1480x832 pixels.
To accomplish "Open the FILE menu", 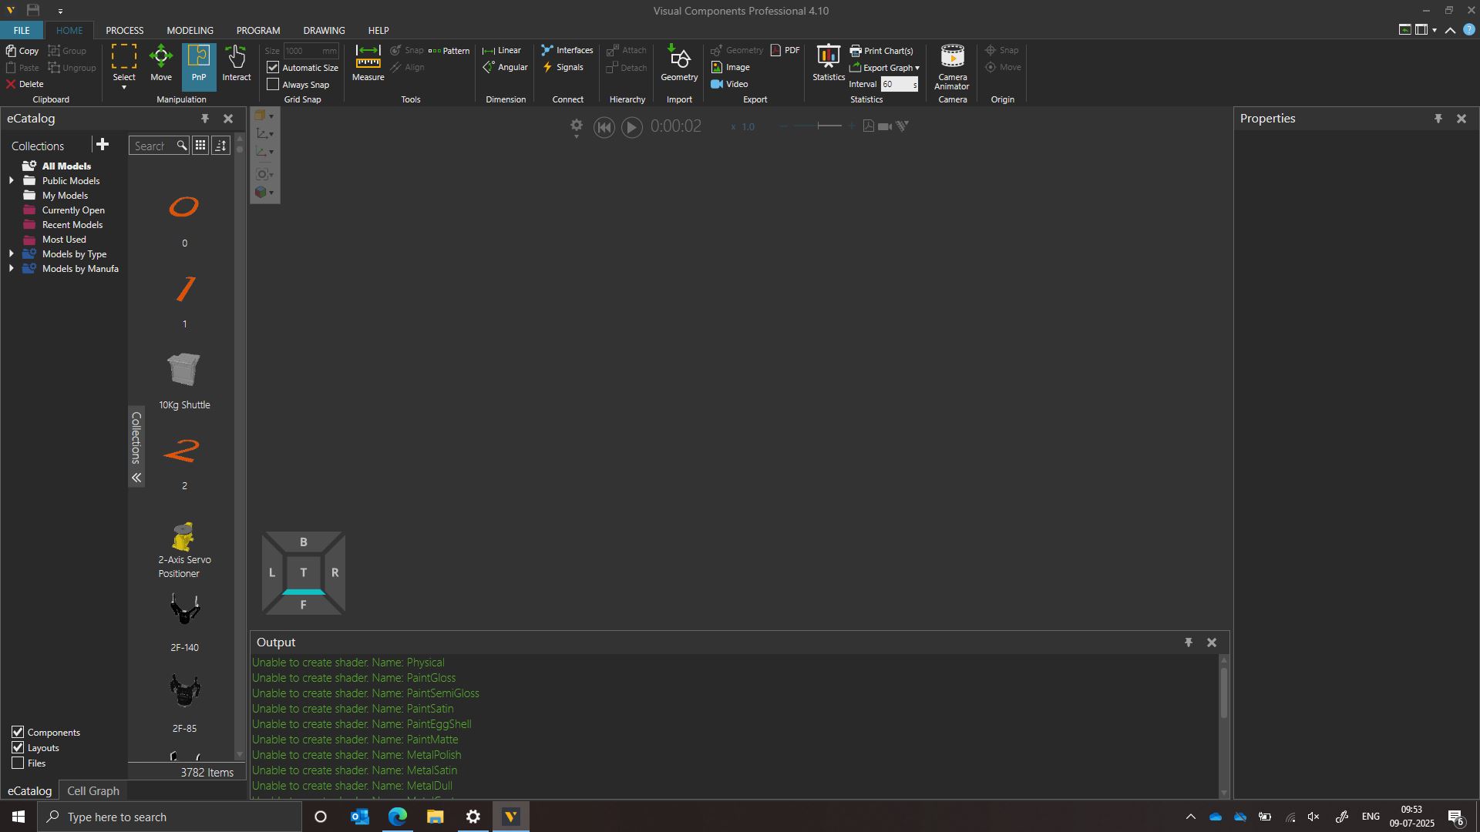I will point(22,30).
